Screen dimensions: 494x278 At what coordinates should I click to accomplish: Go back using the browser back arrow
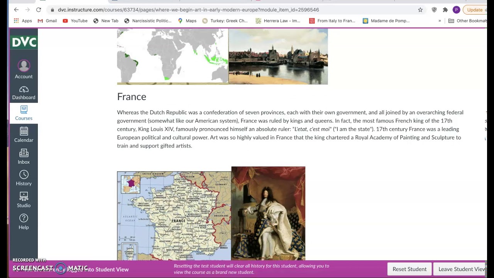(16, 10)
